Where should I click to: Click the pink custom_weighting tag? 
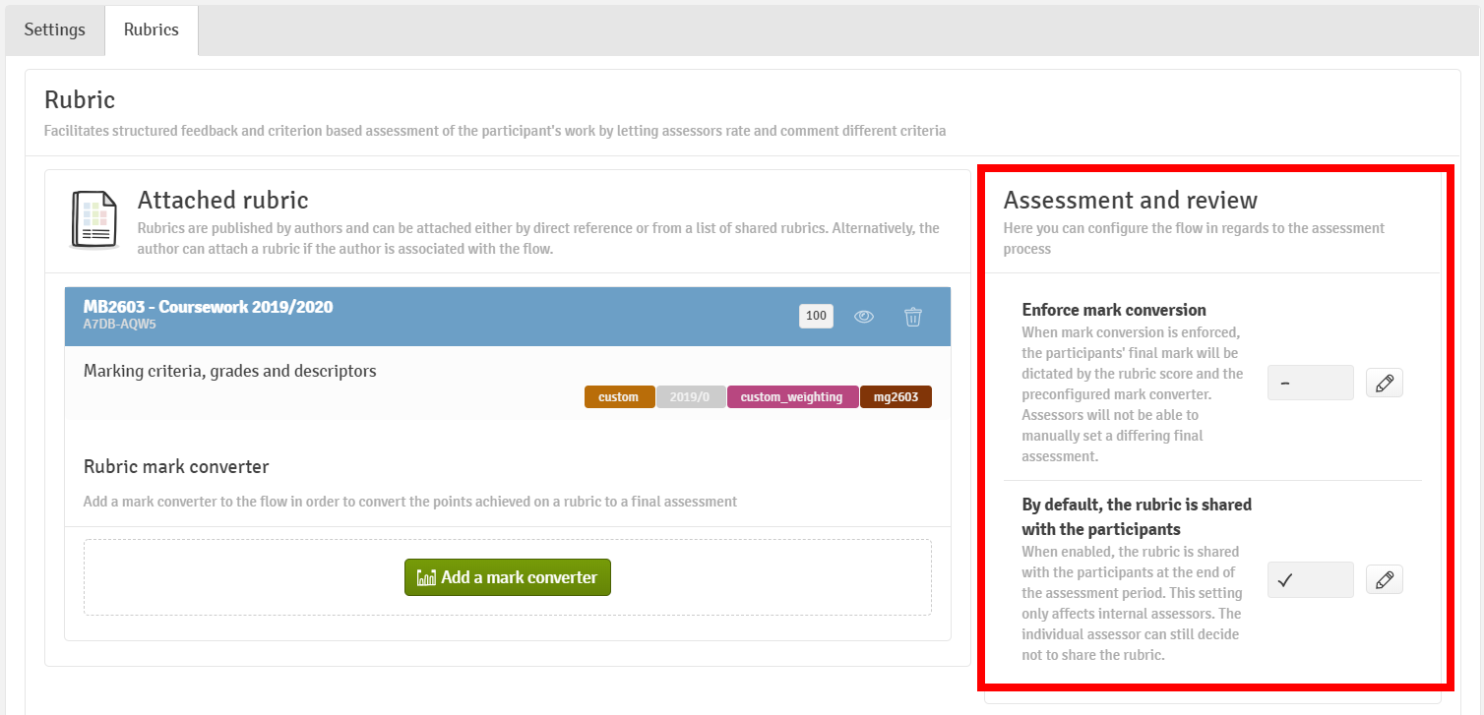(792, 397)
